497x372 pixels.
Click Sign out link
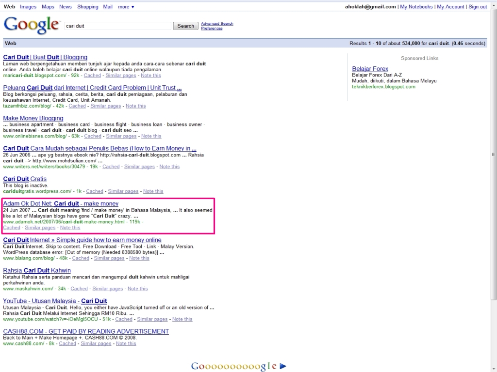tap(478, 7)
